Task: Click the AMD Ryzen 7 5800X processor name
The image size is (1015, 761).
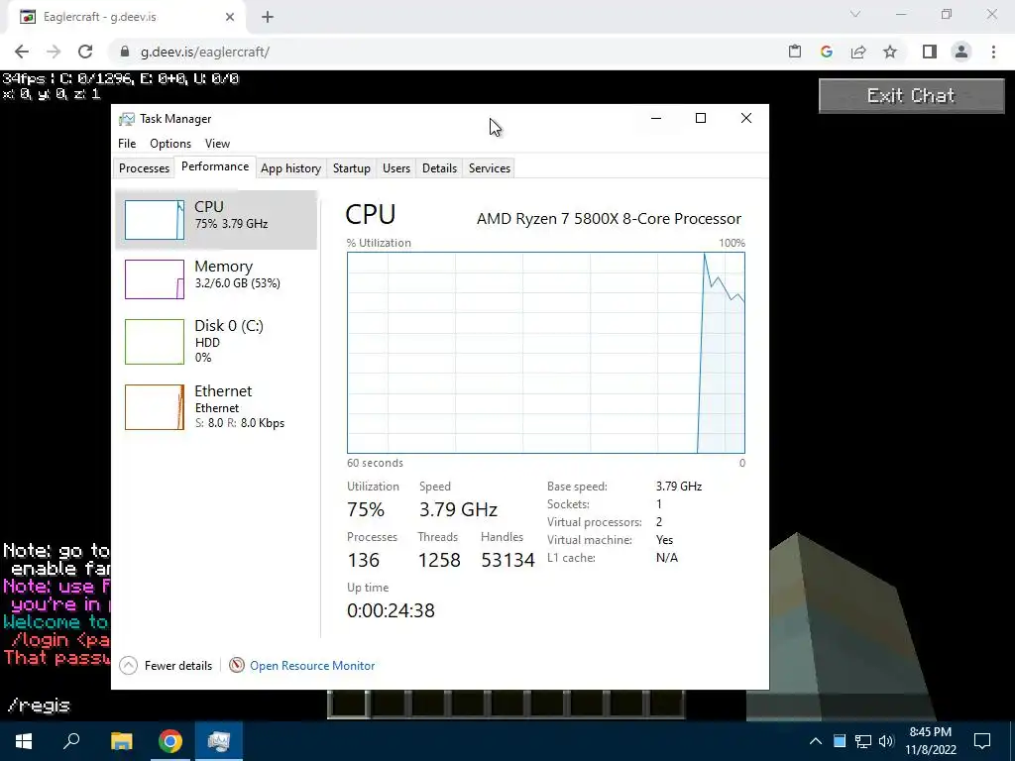Action: [x=610, y=219]
